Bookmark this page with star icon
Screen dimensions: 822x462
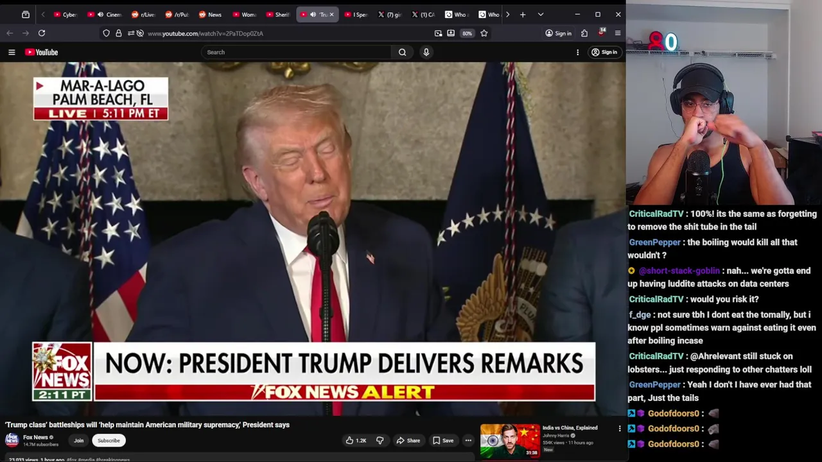(x=484, y=33)
